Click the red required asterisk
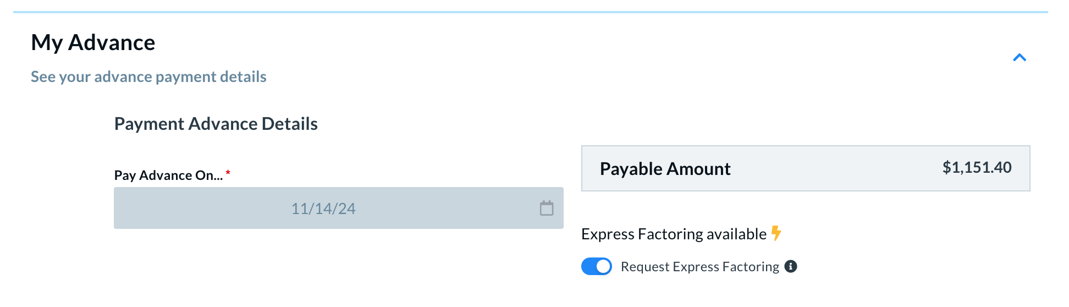 (228, 173)
